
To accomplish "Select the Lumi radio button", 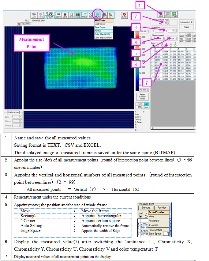I will (153, 45).
